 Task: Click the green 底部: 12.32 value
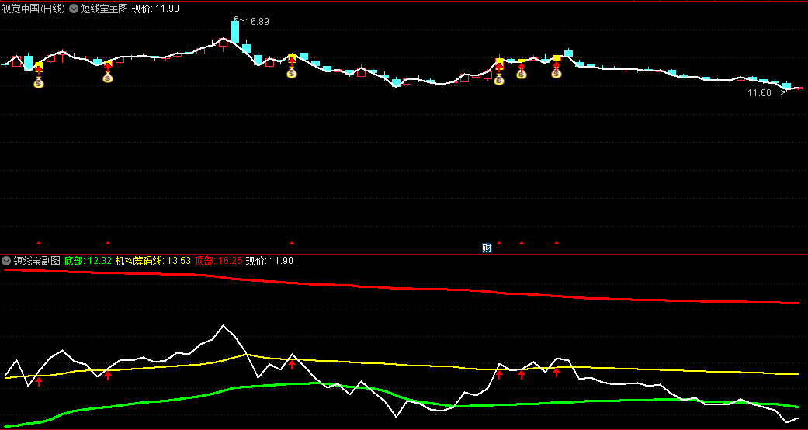(x=88, y=261)
